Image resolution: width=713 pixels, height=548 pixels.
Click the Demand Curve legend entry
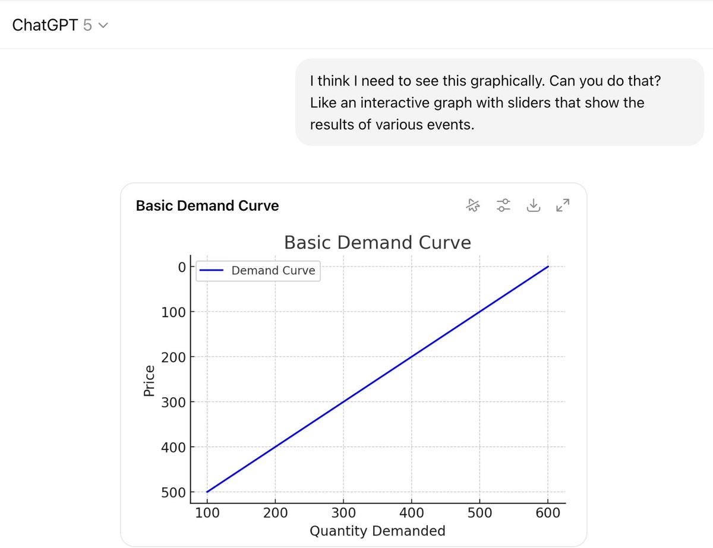point(258,271)
